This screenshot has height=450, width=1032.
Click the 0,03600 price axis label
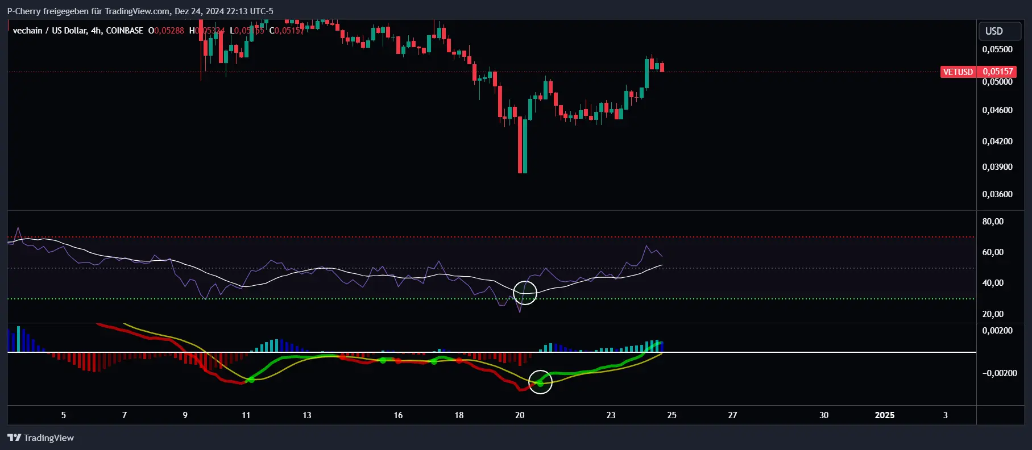997,194
